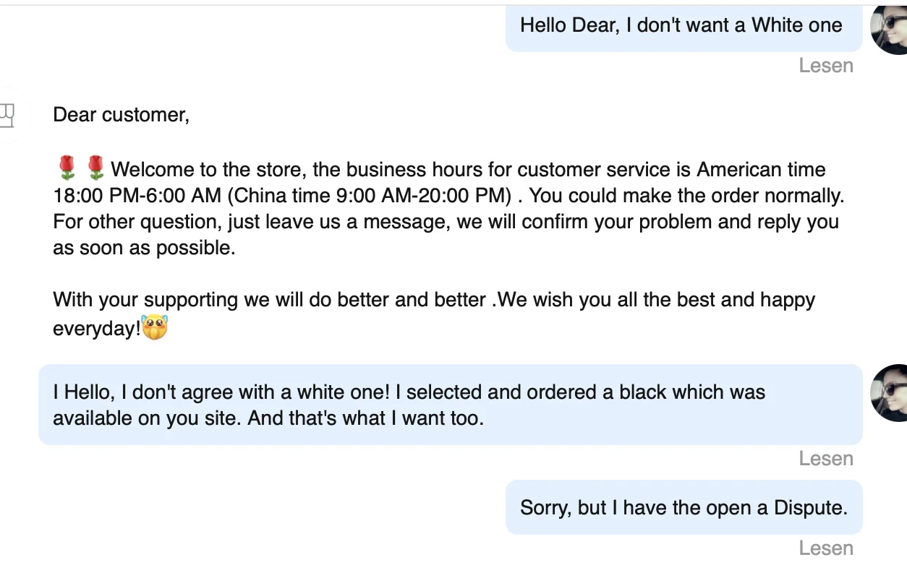The width and height of the screenshot is (907, 565).
Task: Click the line "I Hello, I don't agree"
Action: click(409, 392)
